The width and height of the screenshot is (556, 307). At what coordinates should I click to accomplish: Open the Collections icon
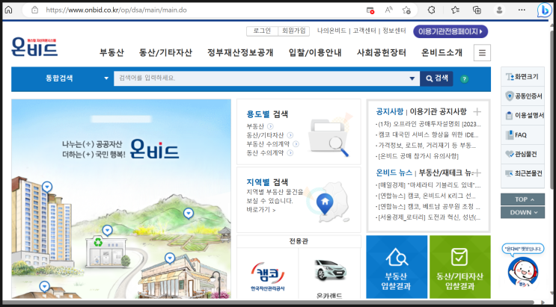(477, 10)
